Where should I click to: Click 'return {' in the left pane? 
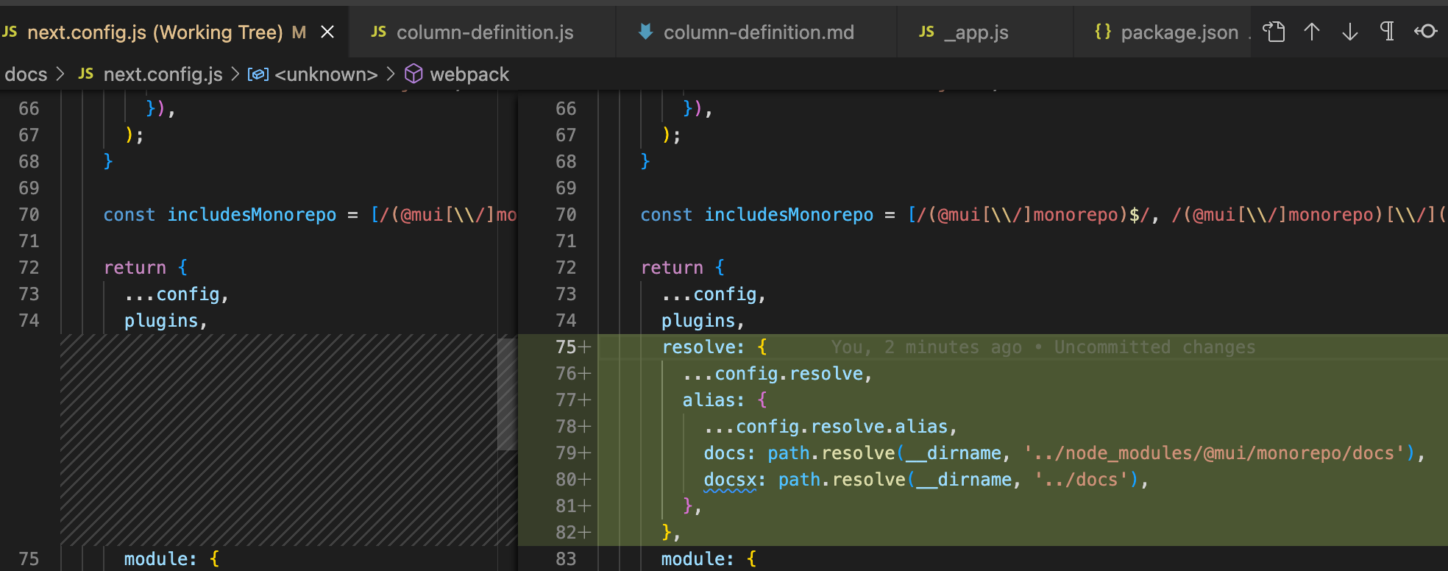pos(146,268)
